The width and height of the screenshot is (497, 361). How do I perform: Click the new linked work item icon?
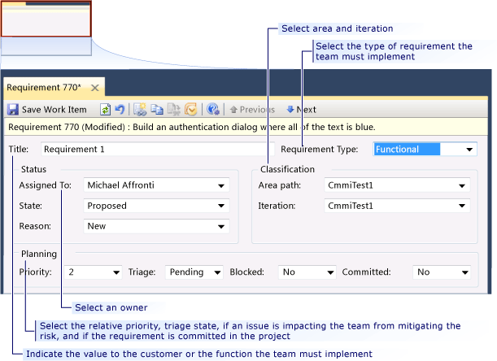tap(140, 110)
